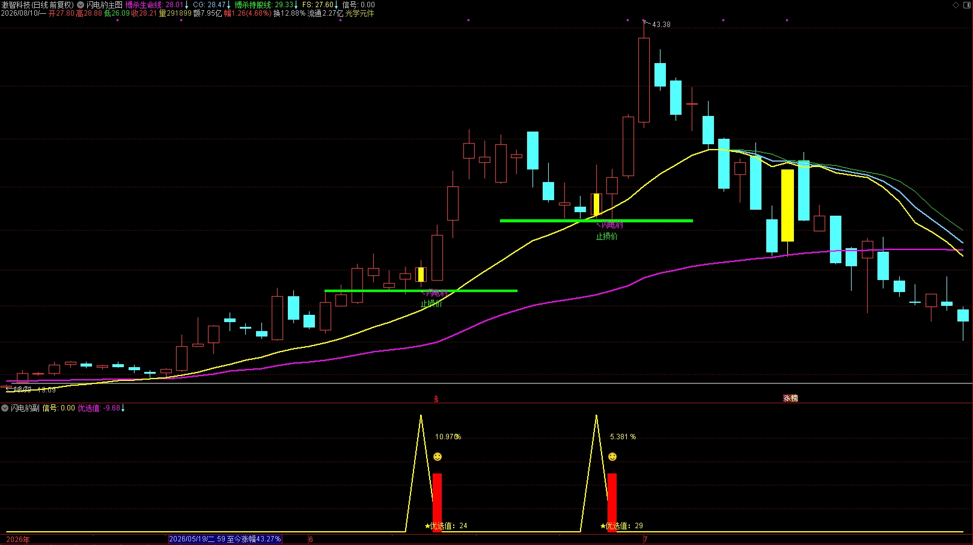This screenshot has width=973, height=545.
Task: Click the month 7 marker on time axis
Action: pyautogui.click(x=645, y=540)
